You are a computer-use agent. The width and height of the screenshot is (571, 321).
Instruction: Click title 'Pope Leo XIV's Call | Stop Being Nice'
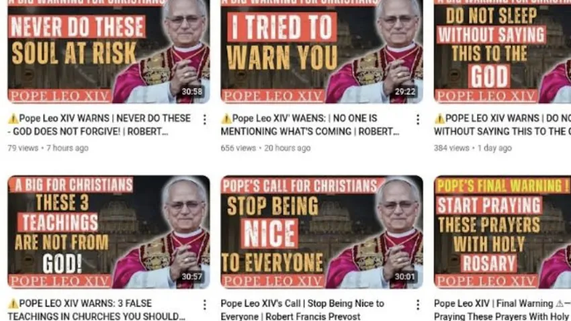coord(302,310)
